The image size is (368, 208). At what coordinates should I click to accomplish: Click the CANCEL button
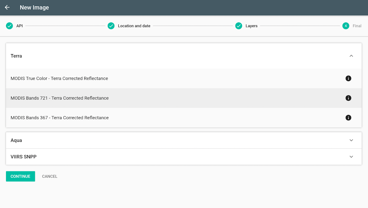(50, 176)
